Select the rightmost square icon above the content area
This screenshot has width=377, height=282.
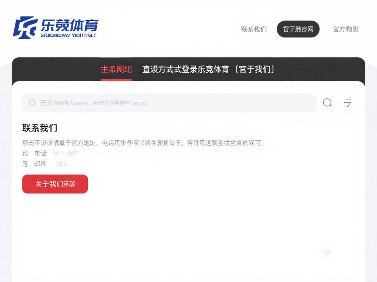click(348, 103)
